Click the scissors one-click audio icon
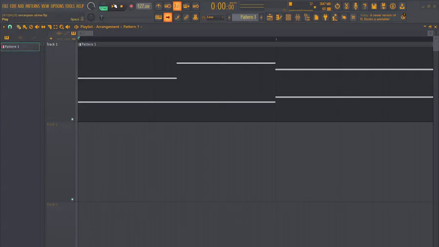Screen dimensions: 439x247 click(346, 6)
